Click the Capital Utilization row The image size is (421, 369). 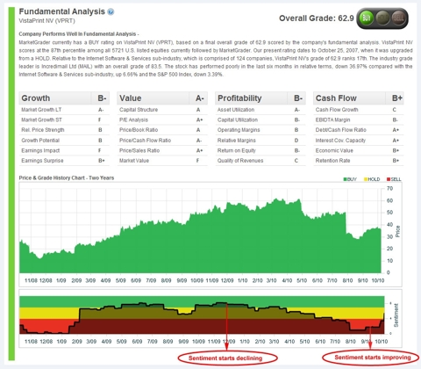point(260,119)
